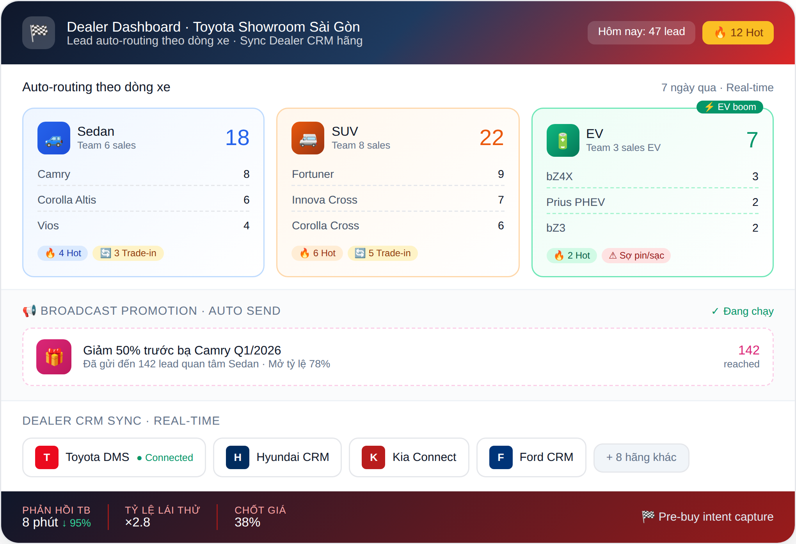Open the EV battery icon
Image resolution: width=796 pixels, height=544 pixels.
tap(563, 140)
